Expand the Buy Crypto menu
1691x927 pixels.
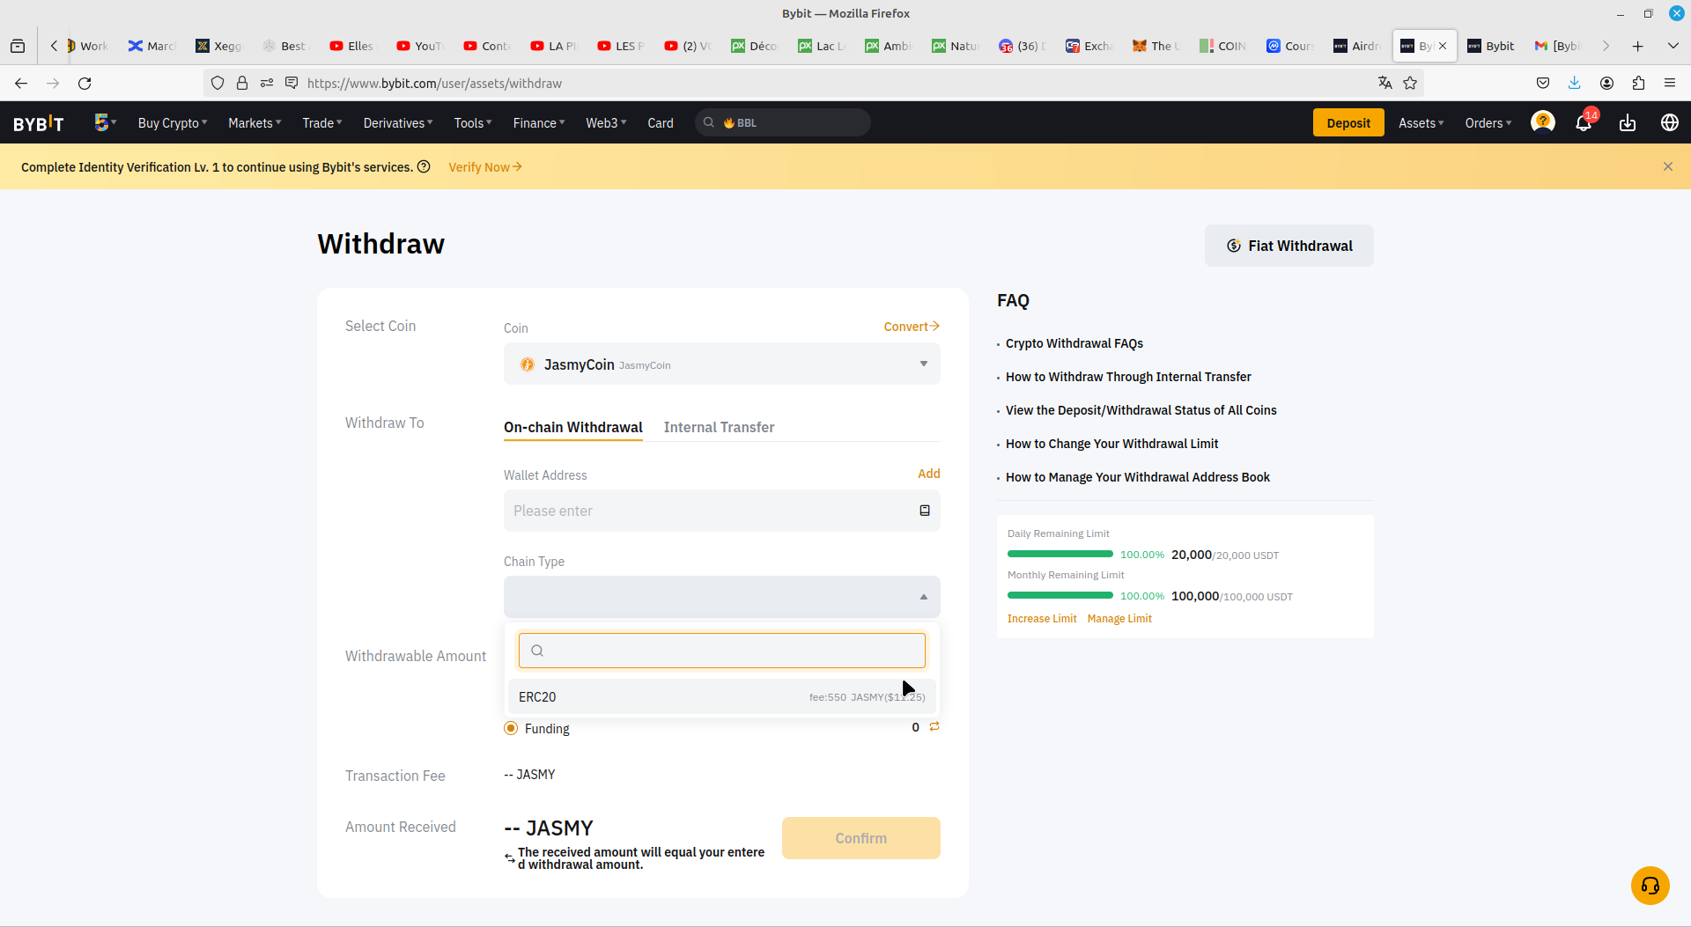[x=173, y=123]
